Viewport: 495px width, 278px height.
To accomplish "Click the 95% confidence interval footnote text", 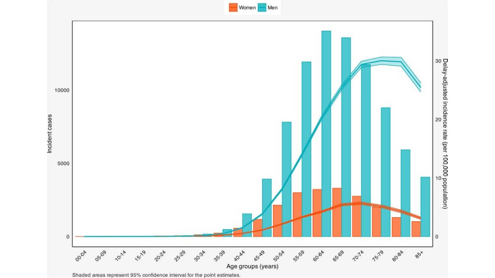I will coord(156,275).
